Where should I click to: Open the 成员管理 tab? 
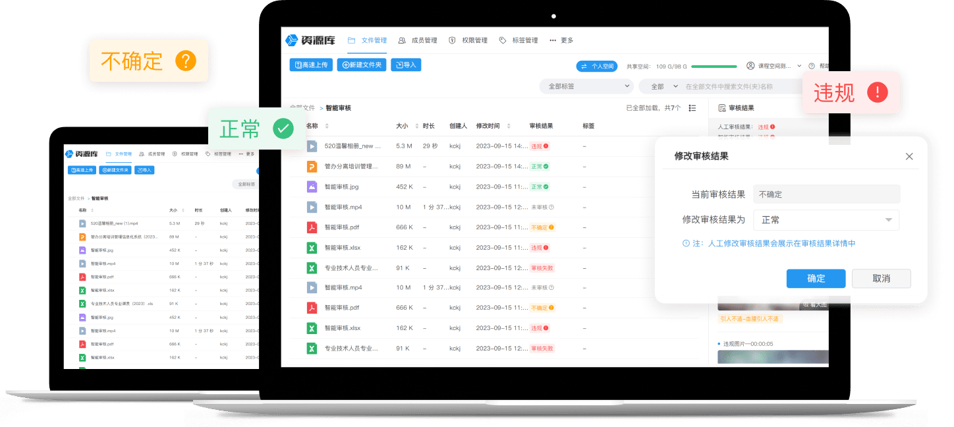pos(418,40)
